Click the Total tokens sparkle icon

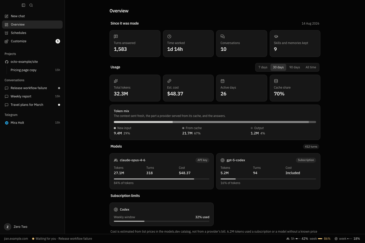point(116,81)
